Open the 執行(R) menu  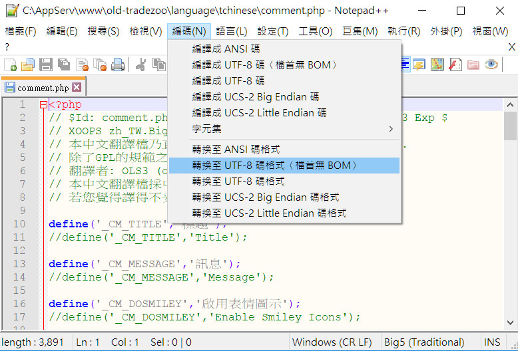coord(403,31)
